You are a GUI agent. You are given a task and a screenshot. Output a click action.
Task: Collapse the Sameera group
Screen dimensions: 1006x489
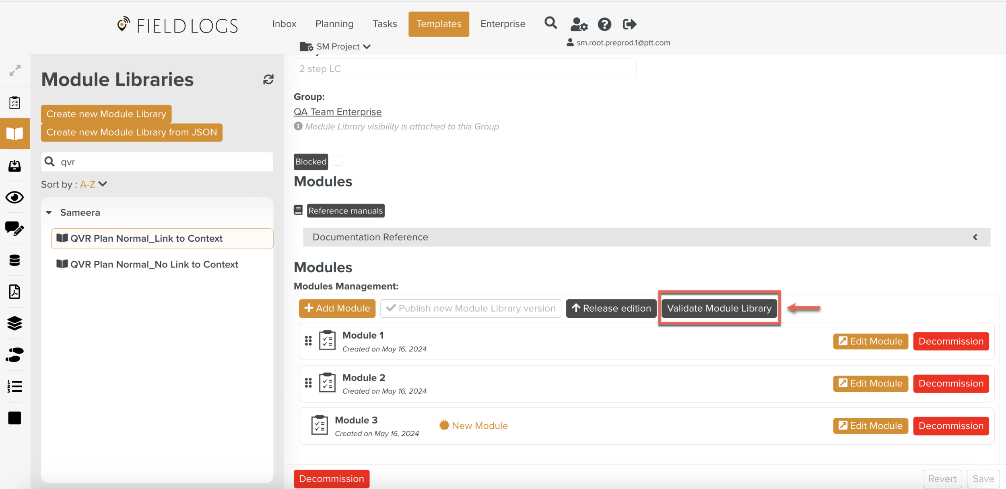[x=49, y=212]
